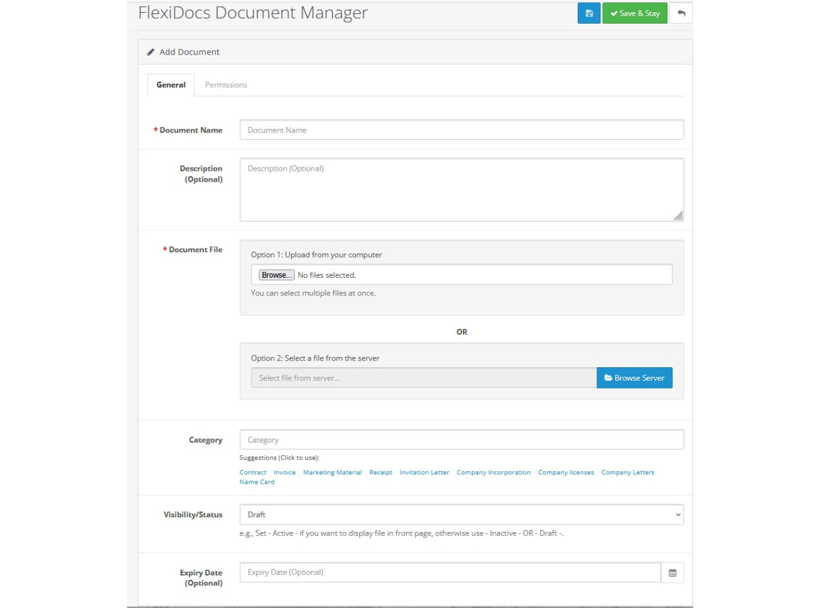Select the Company Incorporation suggestion
The width and height of the screenshot is (820, 608).
point(493,472)
